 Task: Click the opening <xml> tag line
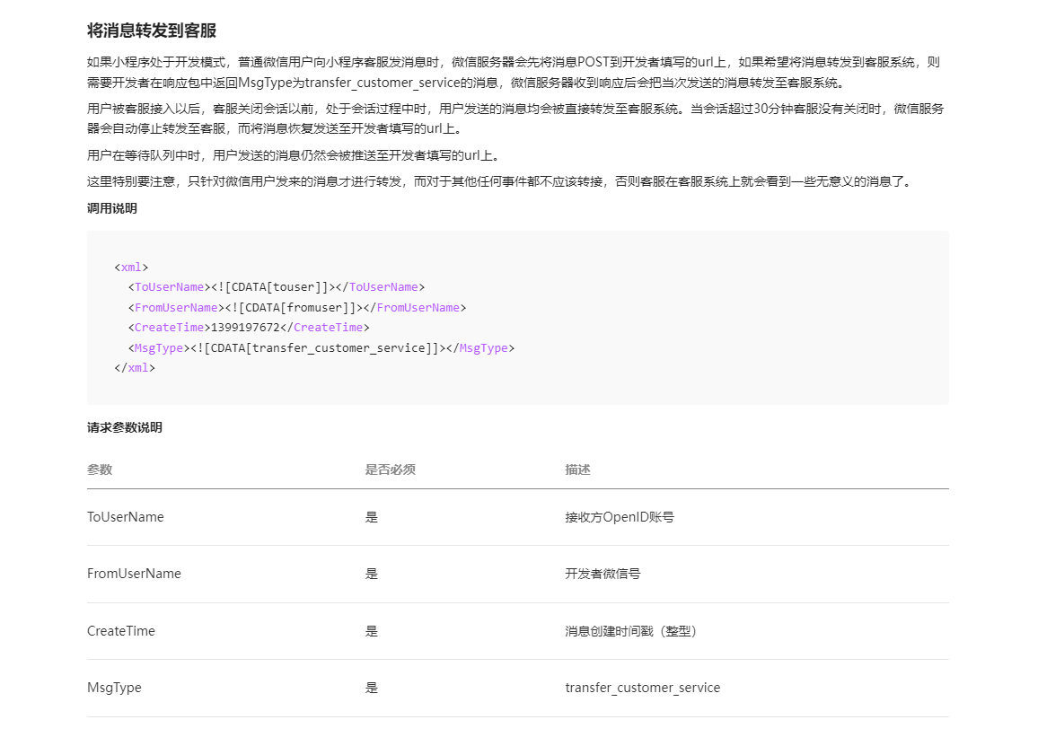click(131, 268)
